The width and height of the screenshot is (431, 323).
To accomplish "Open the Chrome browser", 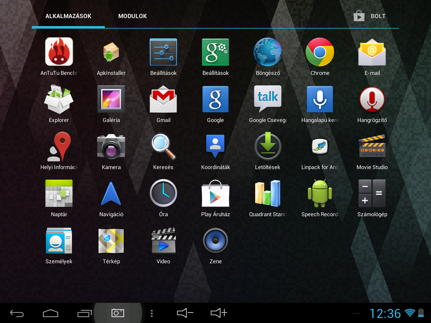I will [x=320, y=57].
